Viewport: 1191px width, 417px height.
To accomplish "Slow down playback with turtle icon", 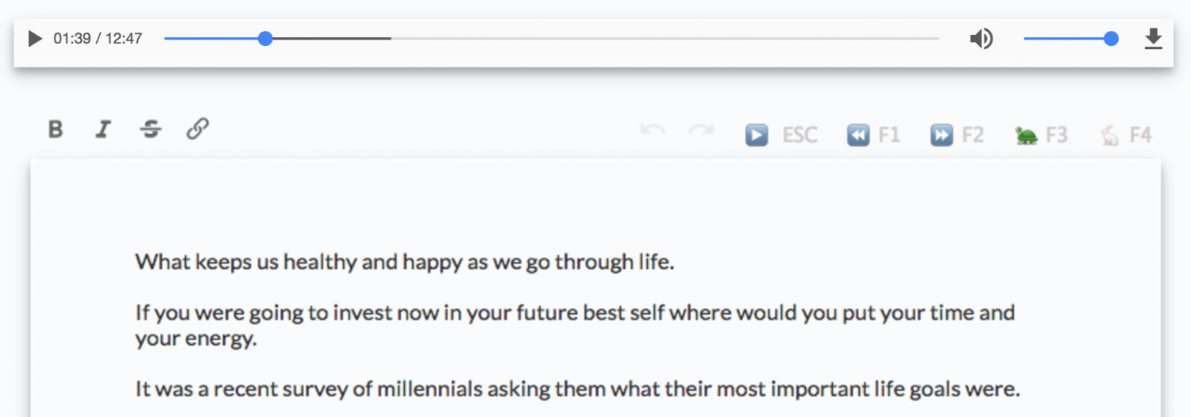I will pyautogui.click(x=1026, y=136).
